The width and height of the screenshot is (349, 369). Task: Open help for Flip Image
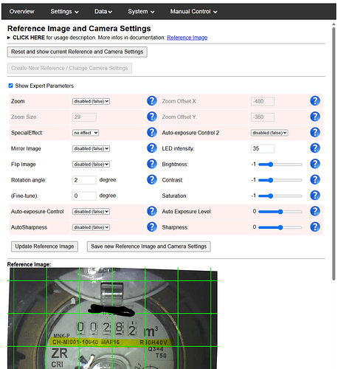(152, 164)
